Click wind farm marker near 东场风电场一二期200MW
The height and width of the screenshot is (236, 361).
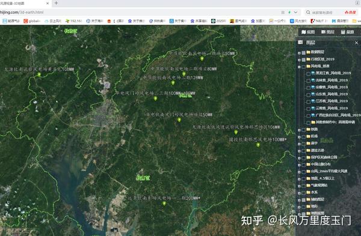point(164,204)
